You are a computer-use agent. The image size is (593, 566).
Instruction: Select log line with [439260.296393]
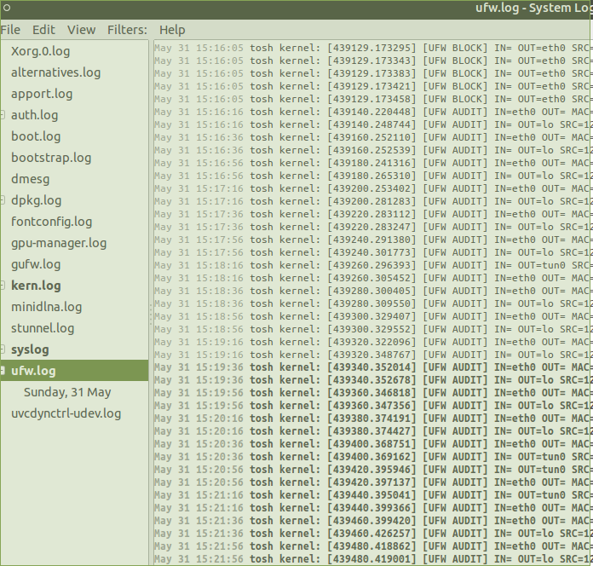(373, 265)
